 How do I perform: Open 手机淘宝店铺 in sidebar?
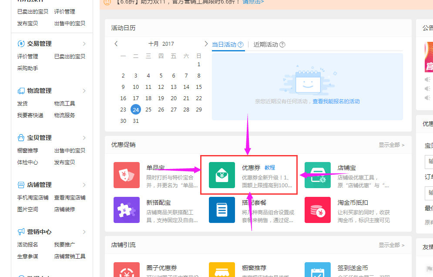tap(33, 197)
